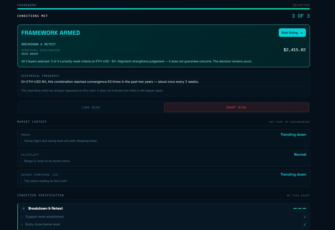Click 'The same reading as this chart.' text

pos(46,181)
